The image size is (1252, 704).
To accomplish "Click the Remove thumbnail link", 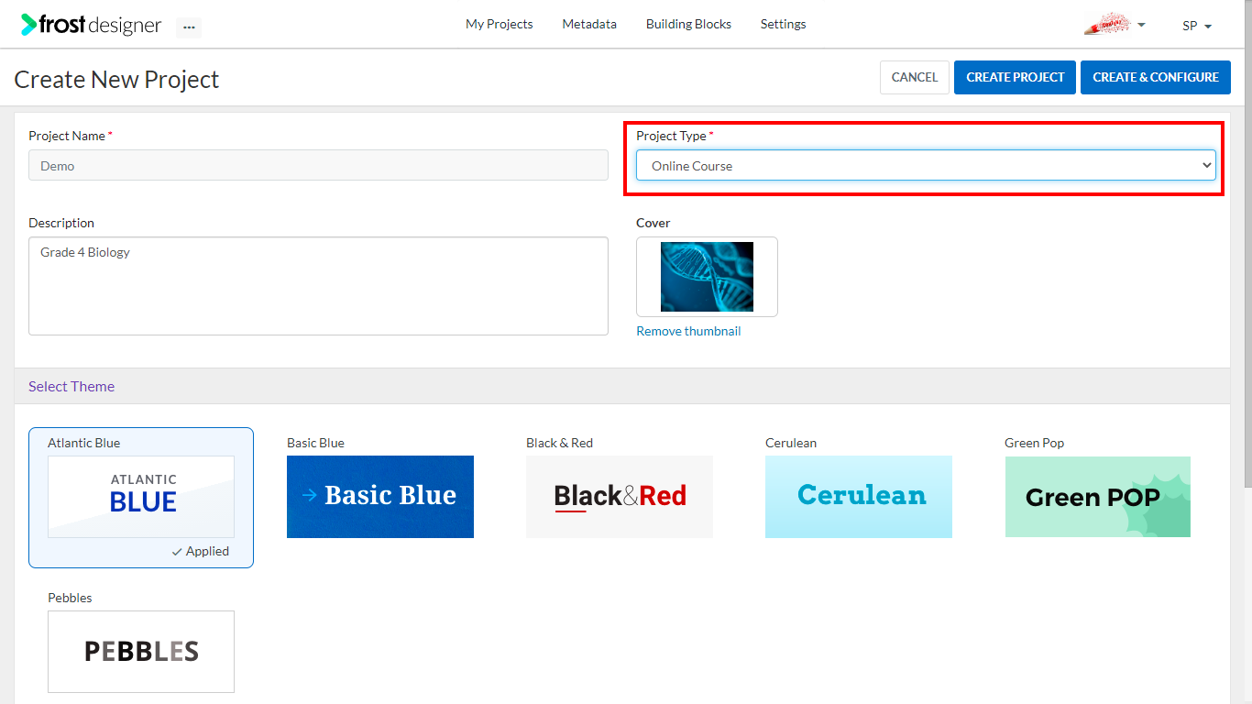I will [688, 331].
